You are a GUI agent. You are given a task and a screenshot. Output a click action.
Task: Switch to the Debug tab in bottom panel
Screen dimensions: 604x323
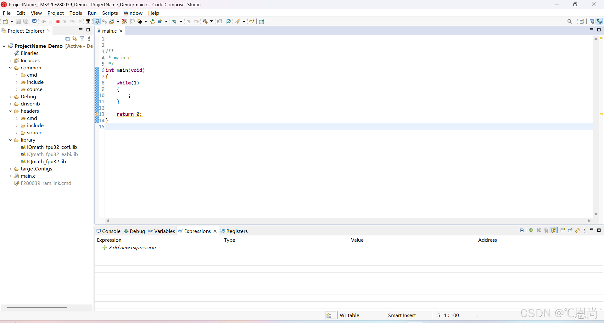tap(135, 231)
